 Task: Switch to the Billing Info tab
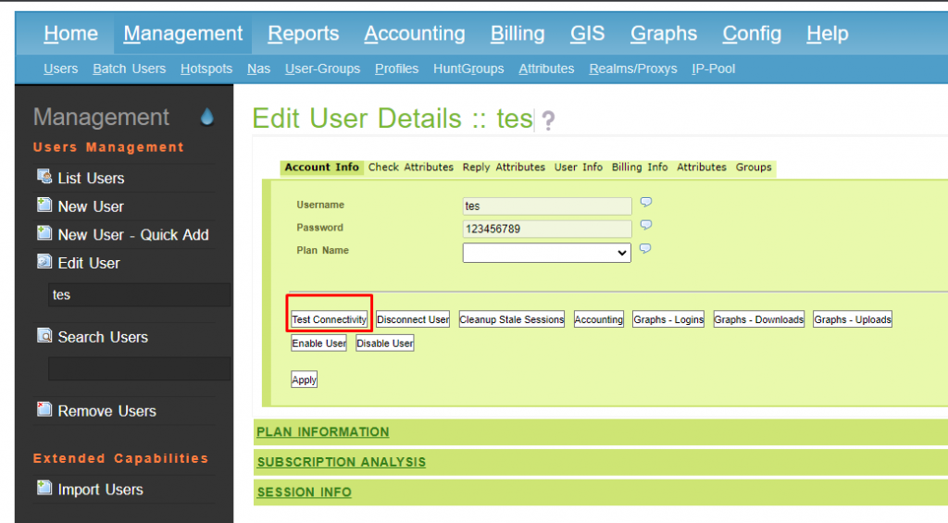pos(640,168)
